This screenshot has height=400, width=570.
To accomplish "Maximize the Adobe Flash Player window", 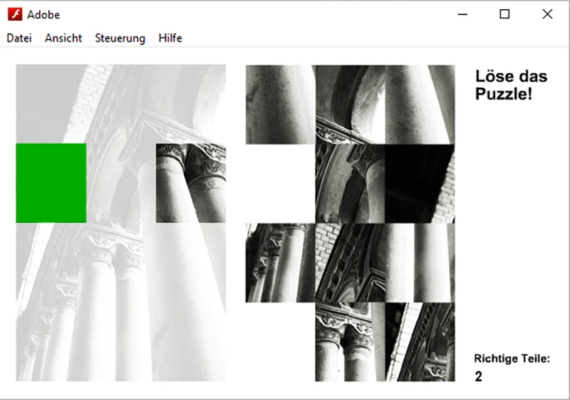I will [504, 14].
